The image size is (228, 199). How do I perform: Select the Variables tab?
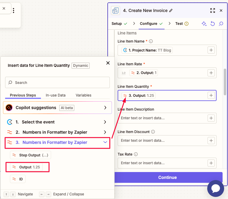(x=83, y=95)
